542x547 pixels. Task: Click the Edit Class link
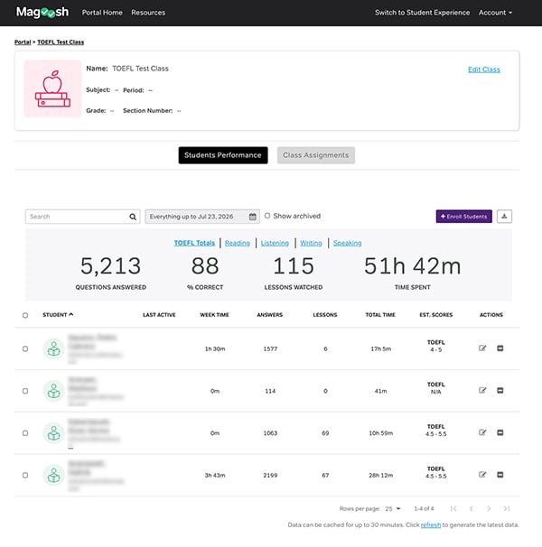pyautogui.click(x=484, y=70)
